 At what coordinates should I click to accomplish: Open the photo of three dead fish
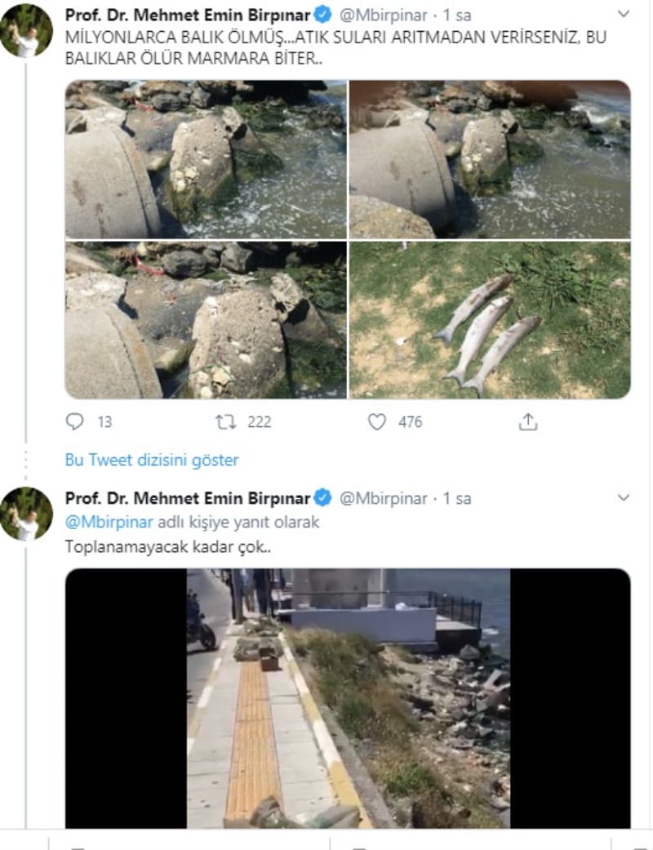(x=490, y=320)
